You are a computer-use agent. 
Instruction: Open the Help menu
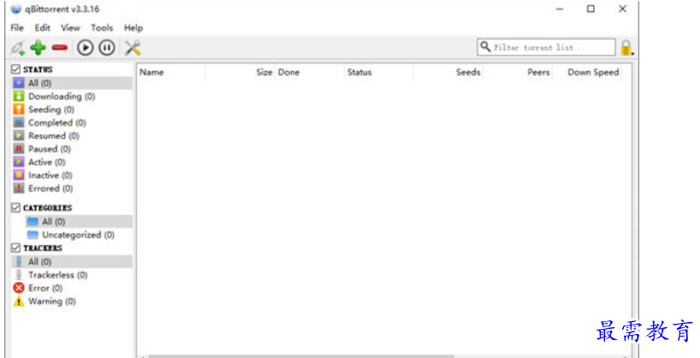point(133,27)
